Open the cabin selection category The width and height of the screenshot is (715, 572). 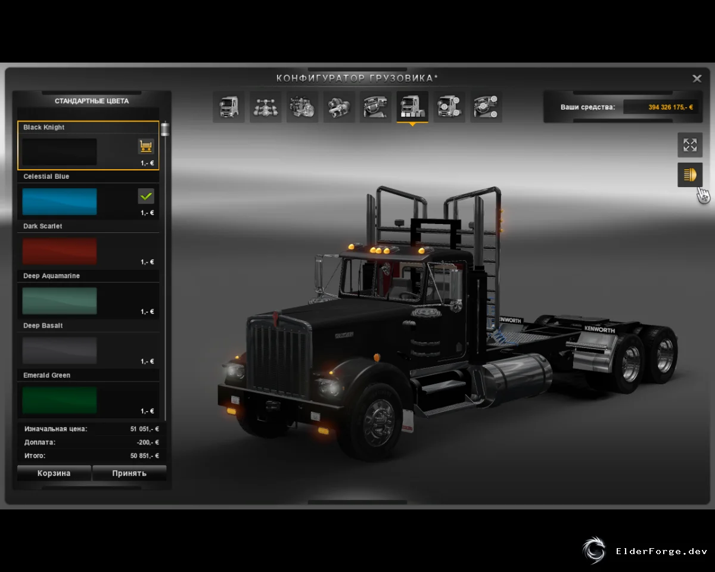[x=229, y=107]
